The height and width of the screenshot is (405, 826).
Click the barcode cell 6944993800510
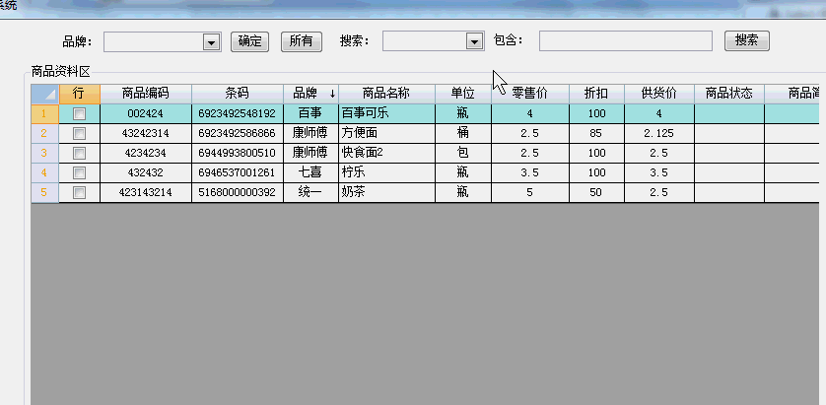tap(237, 153)
